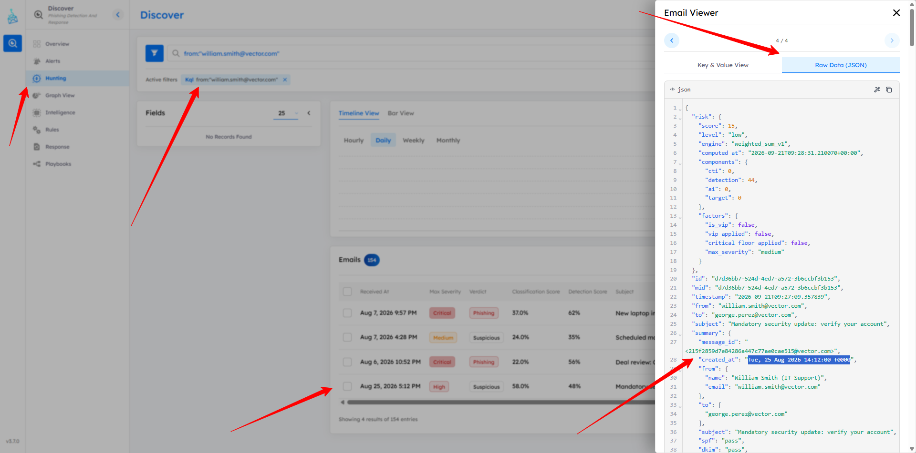Image resolution: width=916 pixels, height=453 pixels.
Task: Click the Discover module icon in left rail
Action: click(13, 43)
